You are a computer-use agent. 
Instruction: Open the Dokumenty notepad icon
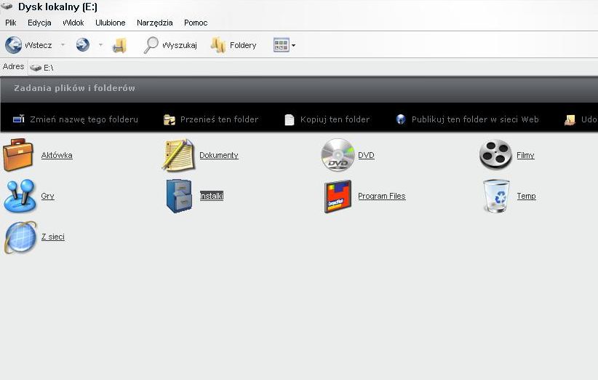(x=178, y=155)
